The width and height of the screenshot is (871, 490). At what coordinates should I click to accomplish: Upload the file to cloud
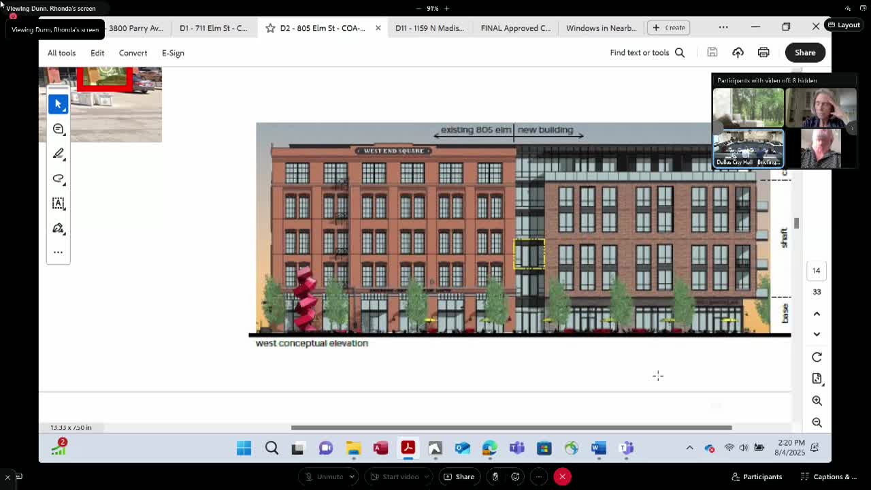pos(738,52)
